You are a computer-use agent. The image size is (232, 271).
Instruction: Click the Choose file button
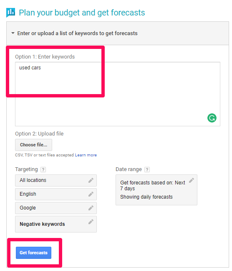tap(33, 145)
